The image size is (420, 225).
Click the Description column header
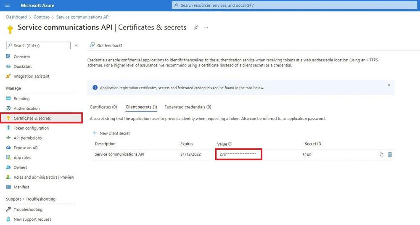point(105,144)
